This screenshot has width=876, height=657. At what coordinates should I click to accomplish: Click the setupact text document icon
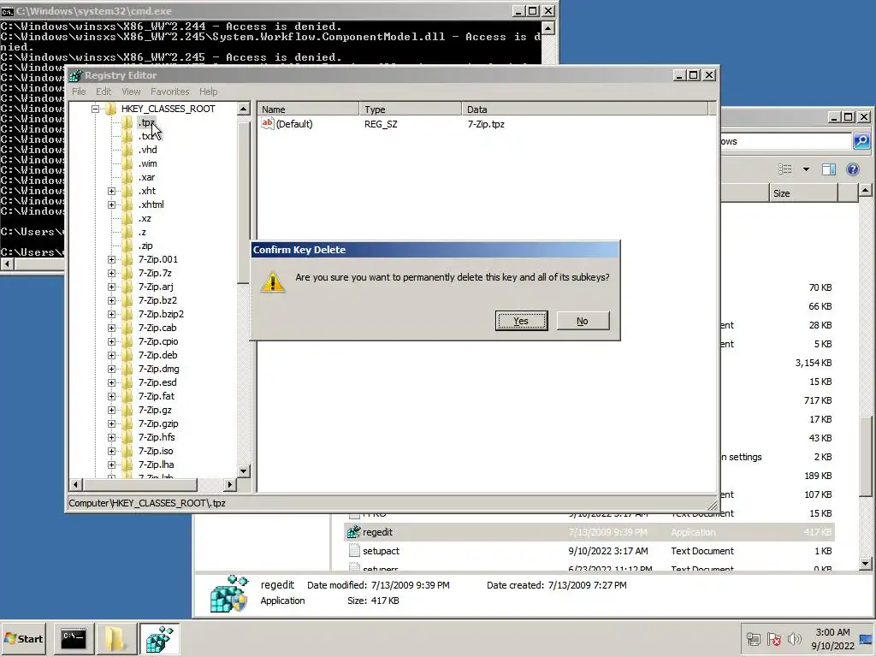tap(353, 551)
